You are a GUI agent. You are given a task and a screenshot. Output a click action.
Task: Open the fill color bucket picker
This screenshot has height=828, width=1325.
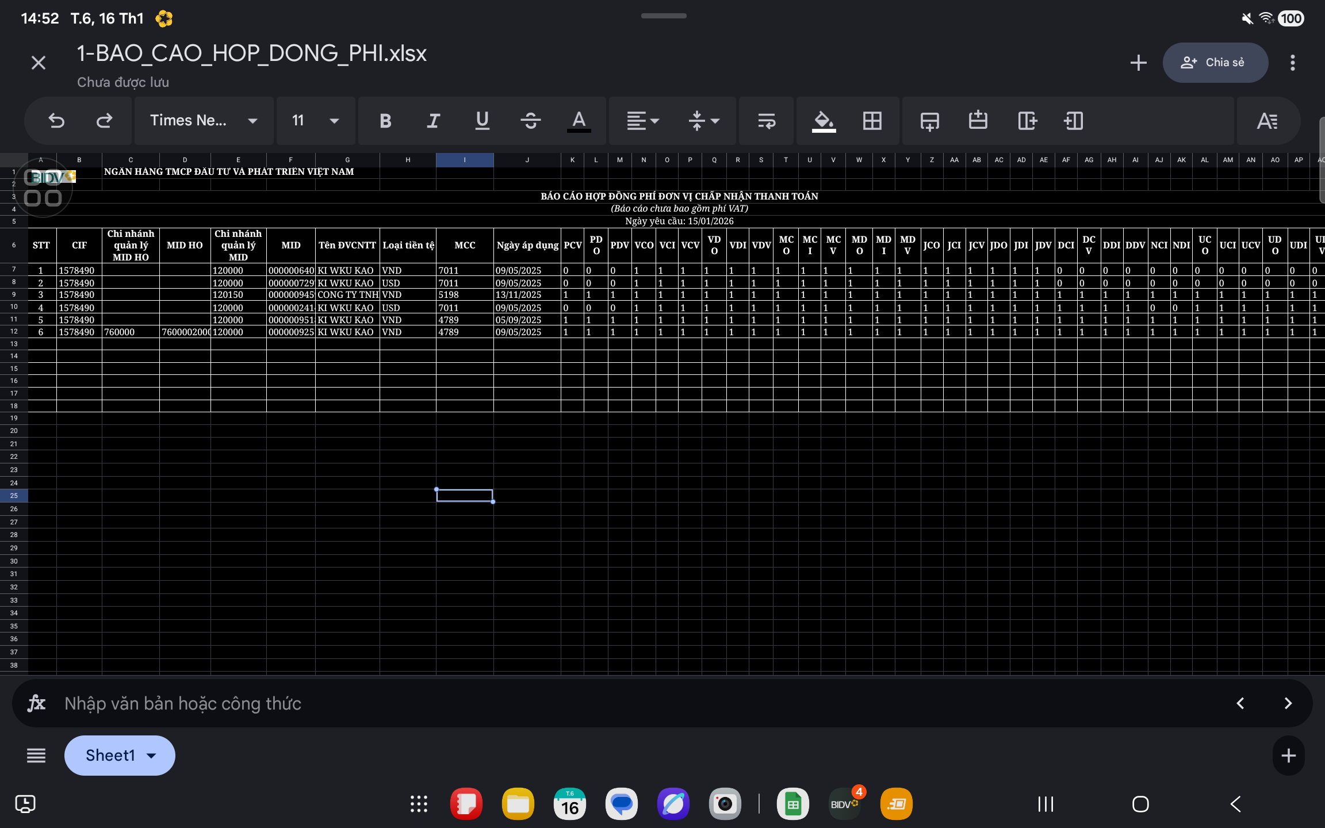click(824, 121)
